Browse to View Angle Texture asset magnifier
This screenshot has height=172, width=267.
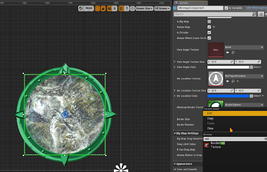click(233, 52)
